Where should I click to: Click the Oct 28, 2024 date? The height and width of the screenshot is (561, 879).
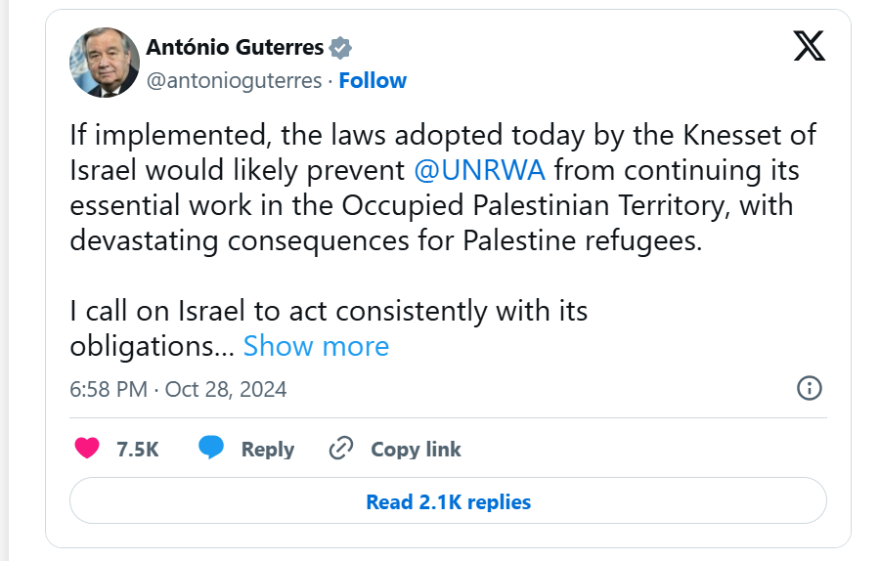[x=226, y=389]
